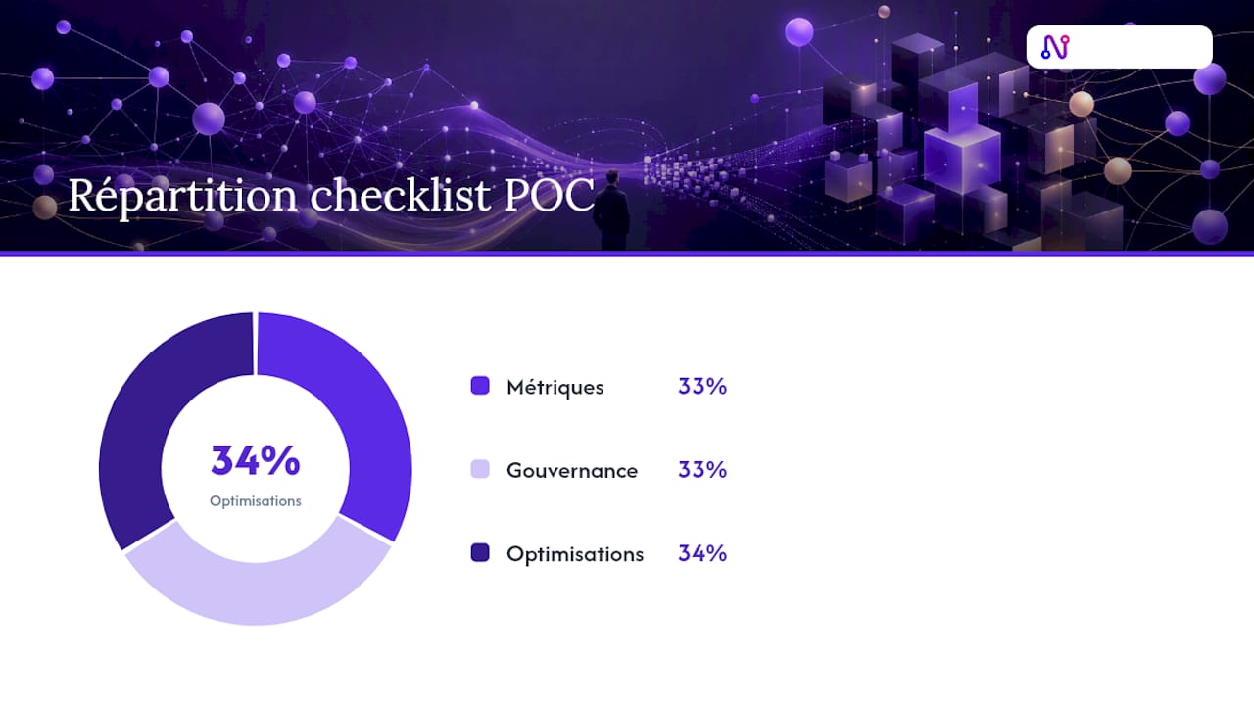Pick the Optimisations legend color swatch
The width and height of the screenshot is (1254, 705).
point(480,552)
